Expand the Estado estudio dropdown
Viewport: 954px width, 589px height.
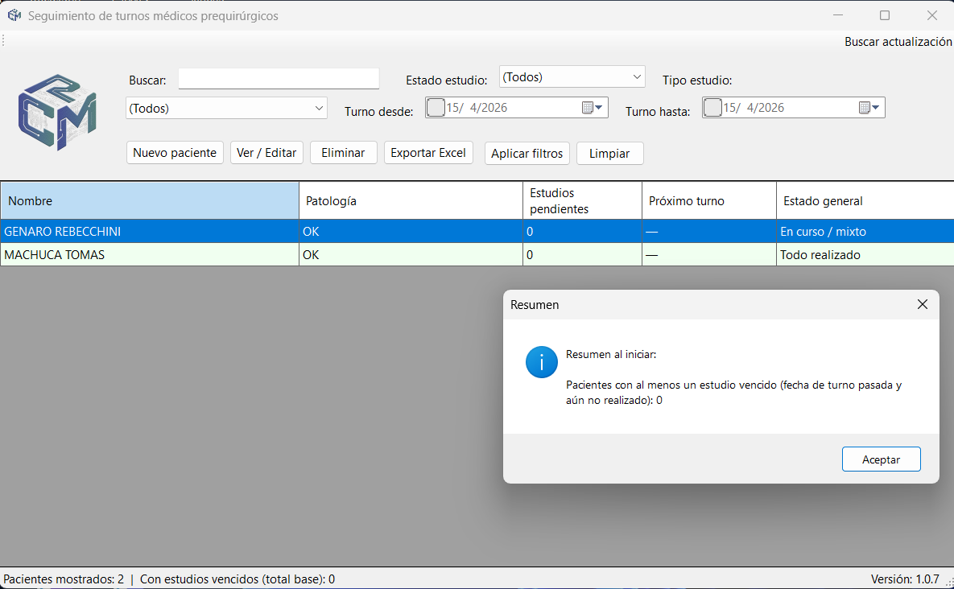click(637, 76)
